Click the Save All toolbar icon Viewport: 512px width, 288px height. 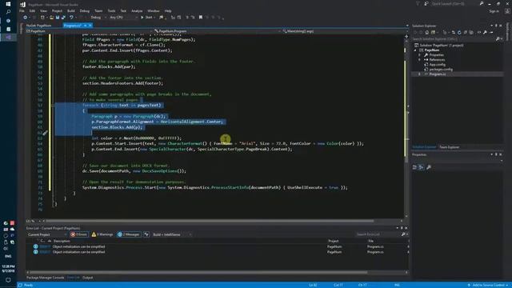pos(63,18)
